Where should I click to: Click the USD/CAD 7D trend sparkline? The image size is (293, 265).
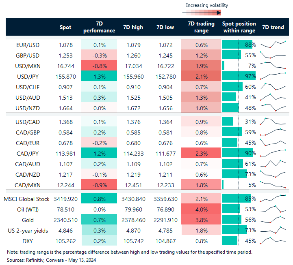point(273,121)
